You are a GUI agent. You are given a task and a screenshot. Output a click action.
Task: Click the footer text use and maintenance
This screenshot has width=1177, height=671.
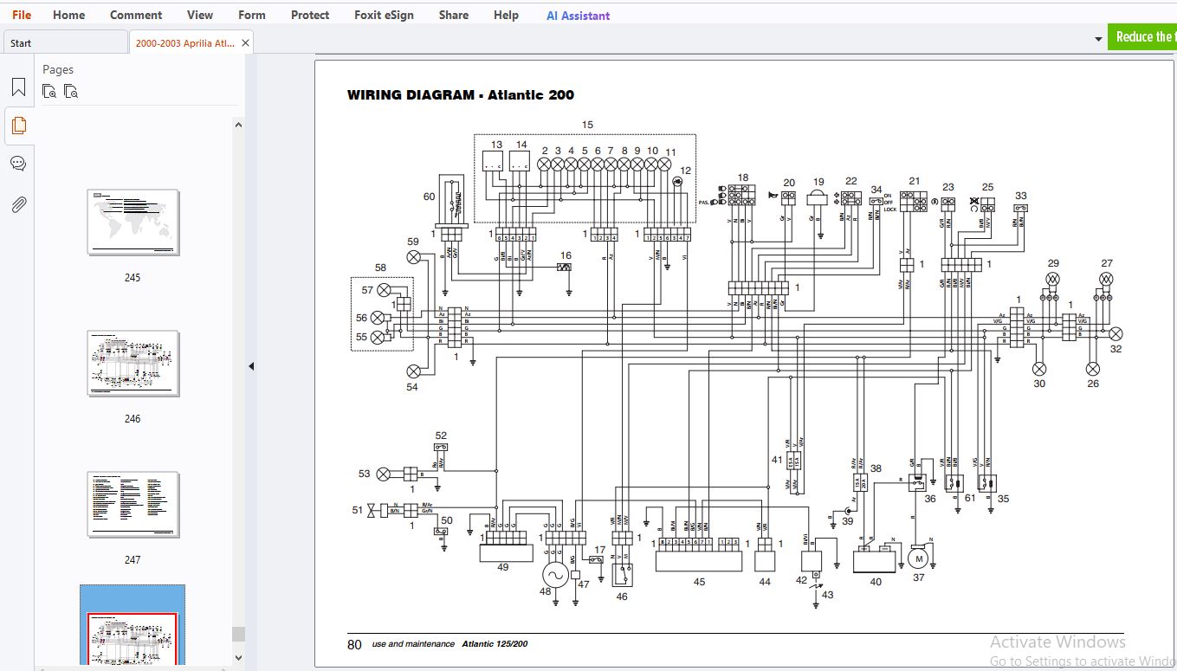coord(413,644)
